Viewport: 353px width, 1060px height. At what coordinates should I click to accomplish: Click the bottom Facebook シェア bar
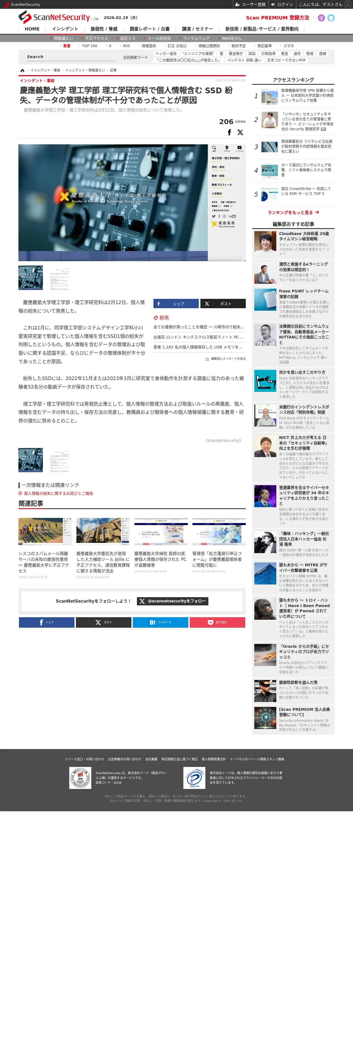(x=46, y=622)
